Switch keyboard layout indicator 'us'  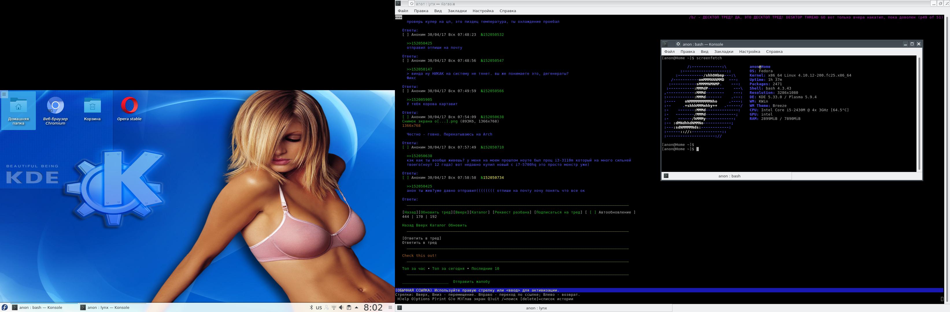[x=319, y=308]
